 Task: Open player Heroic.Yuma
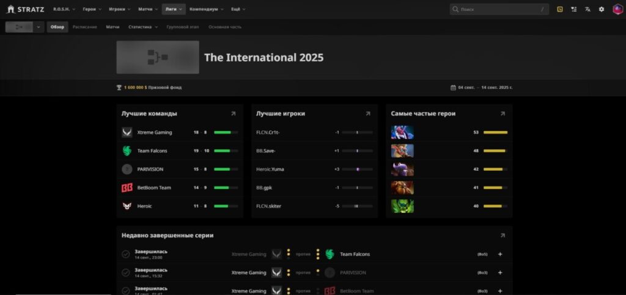pyautogui.click(x=270, y=169)
